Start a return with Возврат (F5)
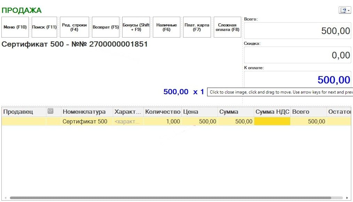This screenshot has height=202, width=353. pos(106,27)
